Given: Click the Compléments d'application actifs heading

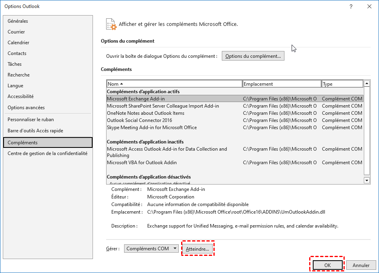Looking at the screenshot, I should [143, 92].
